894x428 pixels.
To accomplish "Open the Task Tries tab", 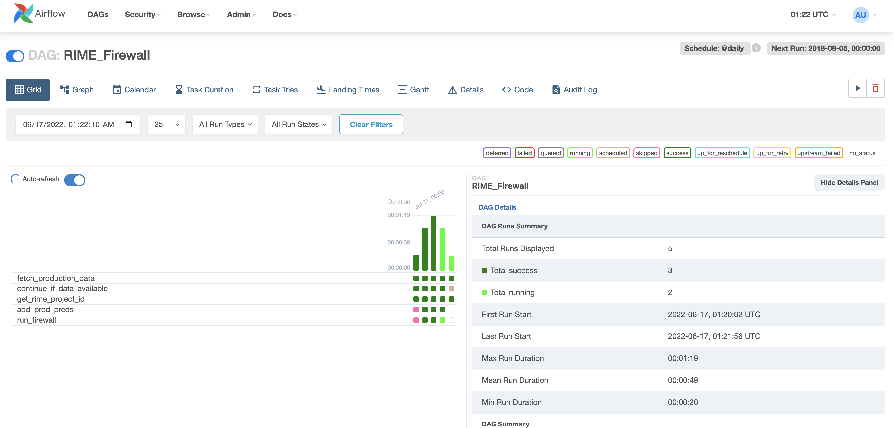I will click(x=275, y=90).
